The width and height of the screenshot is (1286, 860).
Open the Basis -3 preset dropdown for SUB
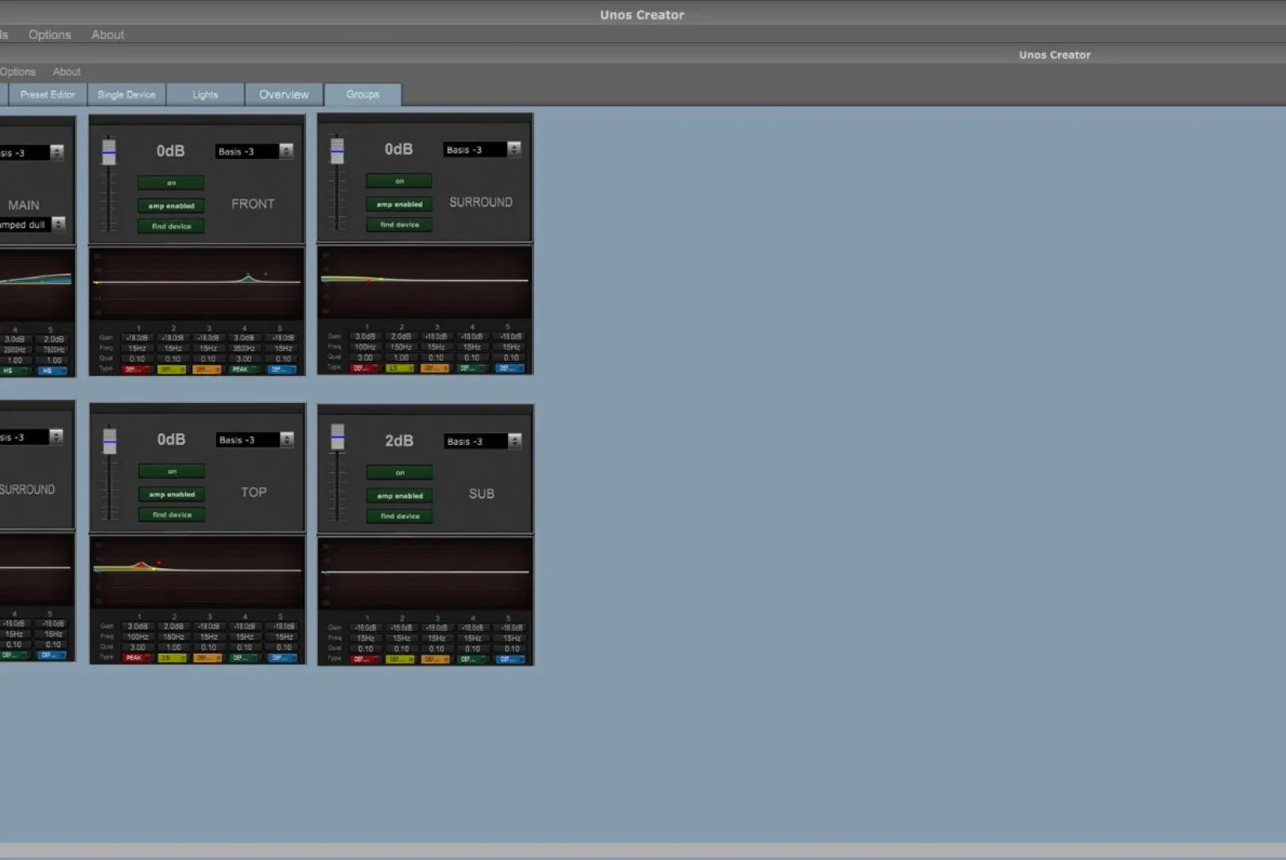click(x=514, y=441)
